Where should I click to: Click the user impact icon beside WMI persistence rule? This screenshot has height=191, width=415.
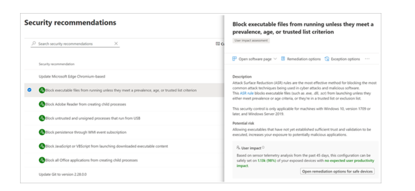(42, 132)
